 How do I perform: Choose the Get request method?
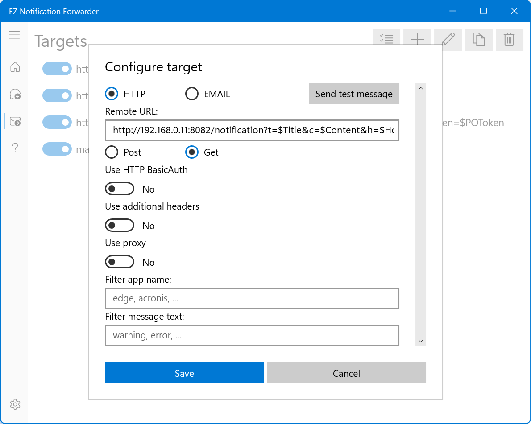click(x=192, y=152)
